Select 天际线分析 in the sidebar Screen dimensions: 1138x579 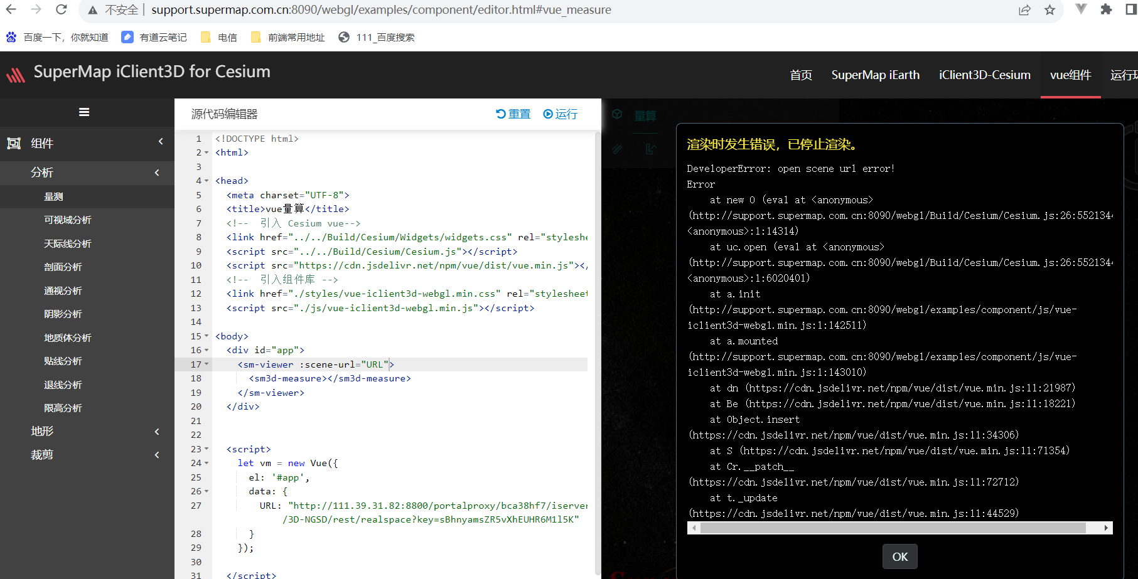68,243
